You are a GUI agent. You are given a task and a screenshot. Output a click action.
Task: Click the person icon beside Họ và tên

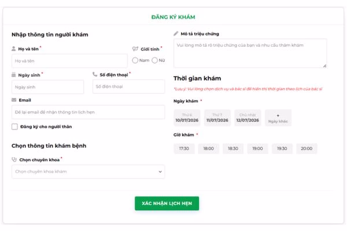[13, 49]
